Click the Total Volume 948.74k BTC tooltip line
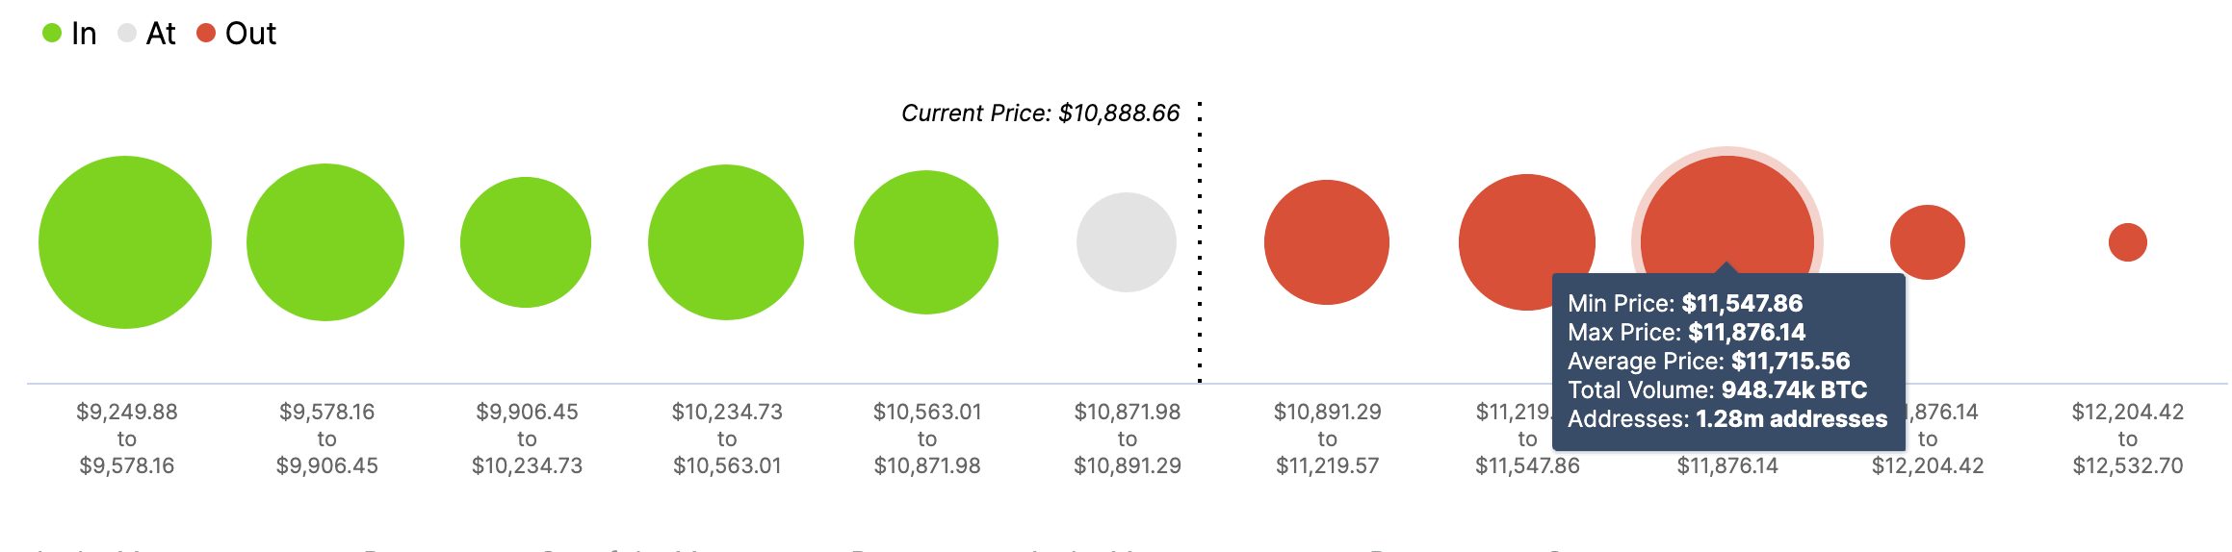2232x552 pixels. [1717, 389]
